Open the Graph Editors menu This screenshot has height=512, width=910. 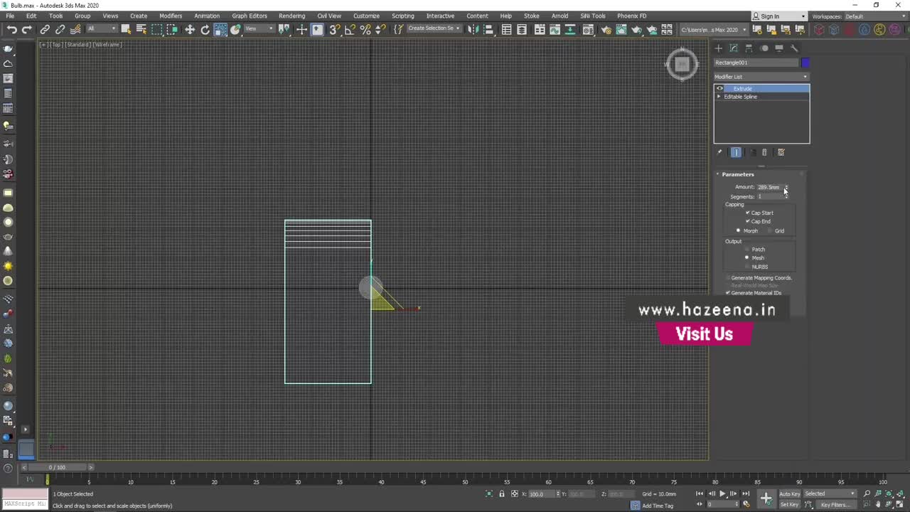pos(250,16)
